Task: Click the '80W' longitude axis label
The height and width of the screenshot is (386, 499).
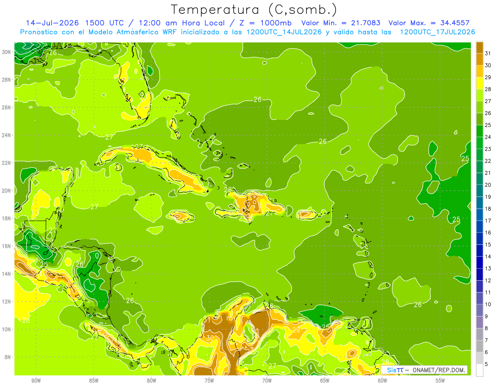Action: click(151, 381)
